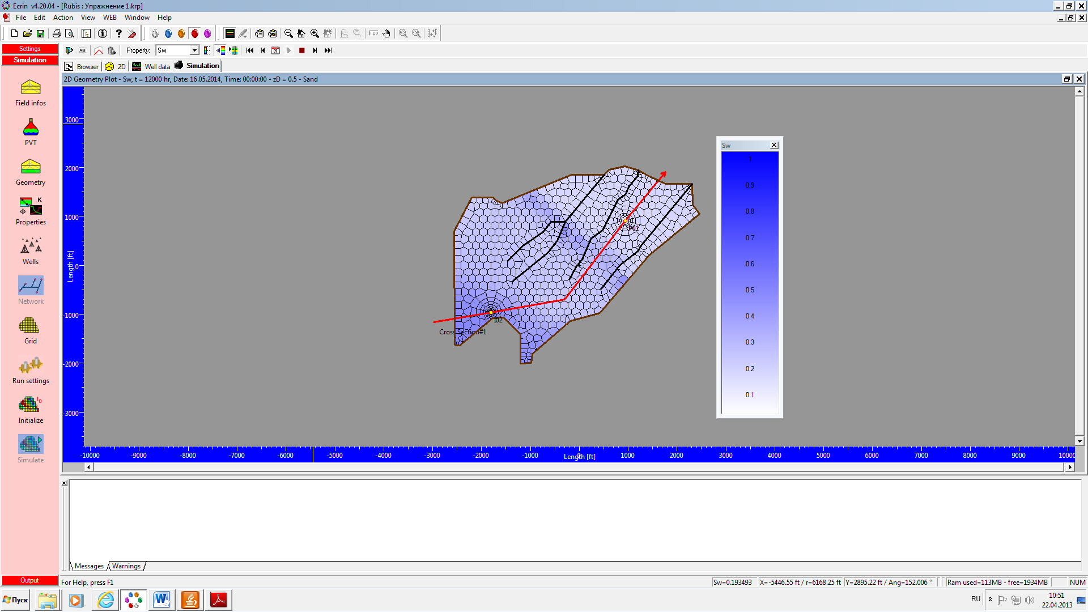
Task: Click the plot vertical scrollbar down arrow
Action: (1079, 441)
